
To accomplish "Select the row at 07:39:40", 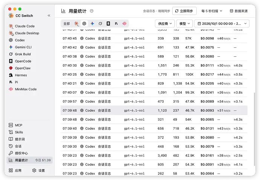I will point(154,129).
